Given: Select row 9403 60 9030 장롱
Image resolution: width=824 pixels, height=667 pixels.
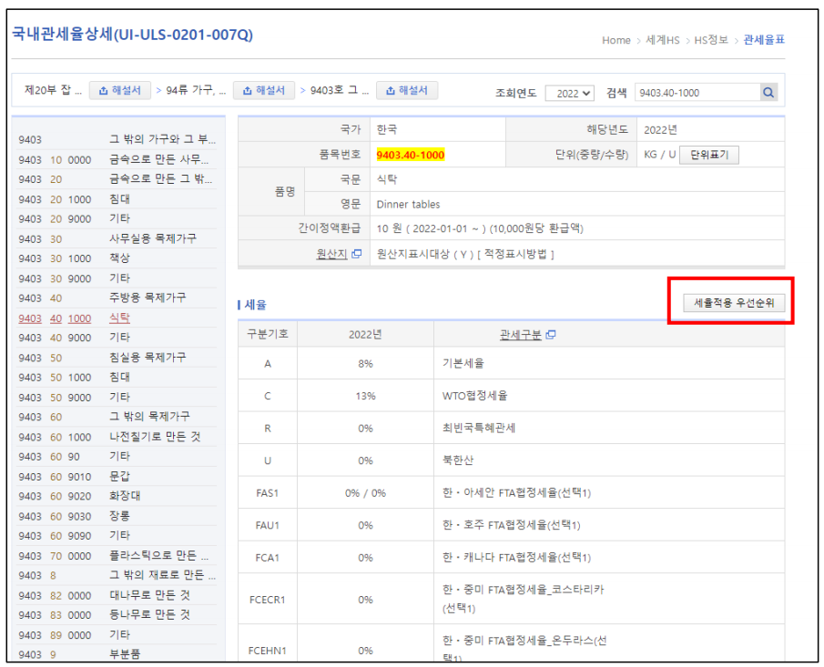Looking at the screenshot, I should click(117, 516).
